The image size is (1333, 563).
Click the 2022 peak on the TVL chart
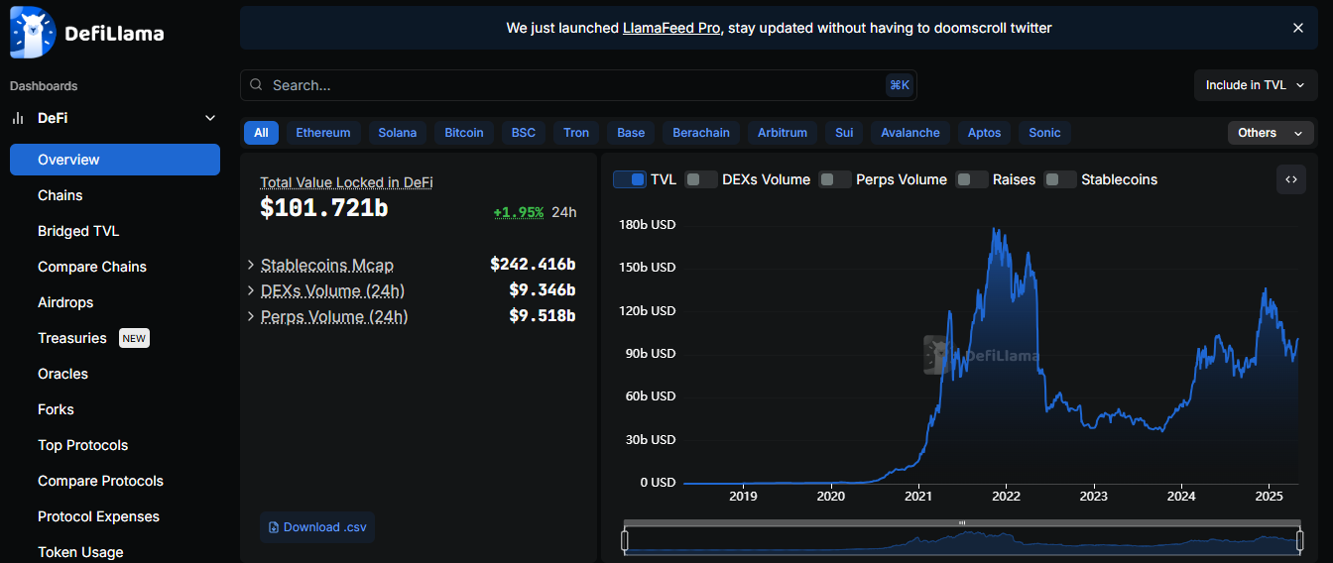point(995,229)
